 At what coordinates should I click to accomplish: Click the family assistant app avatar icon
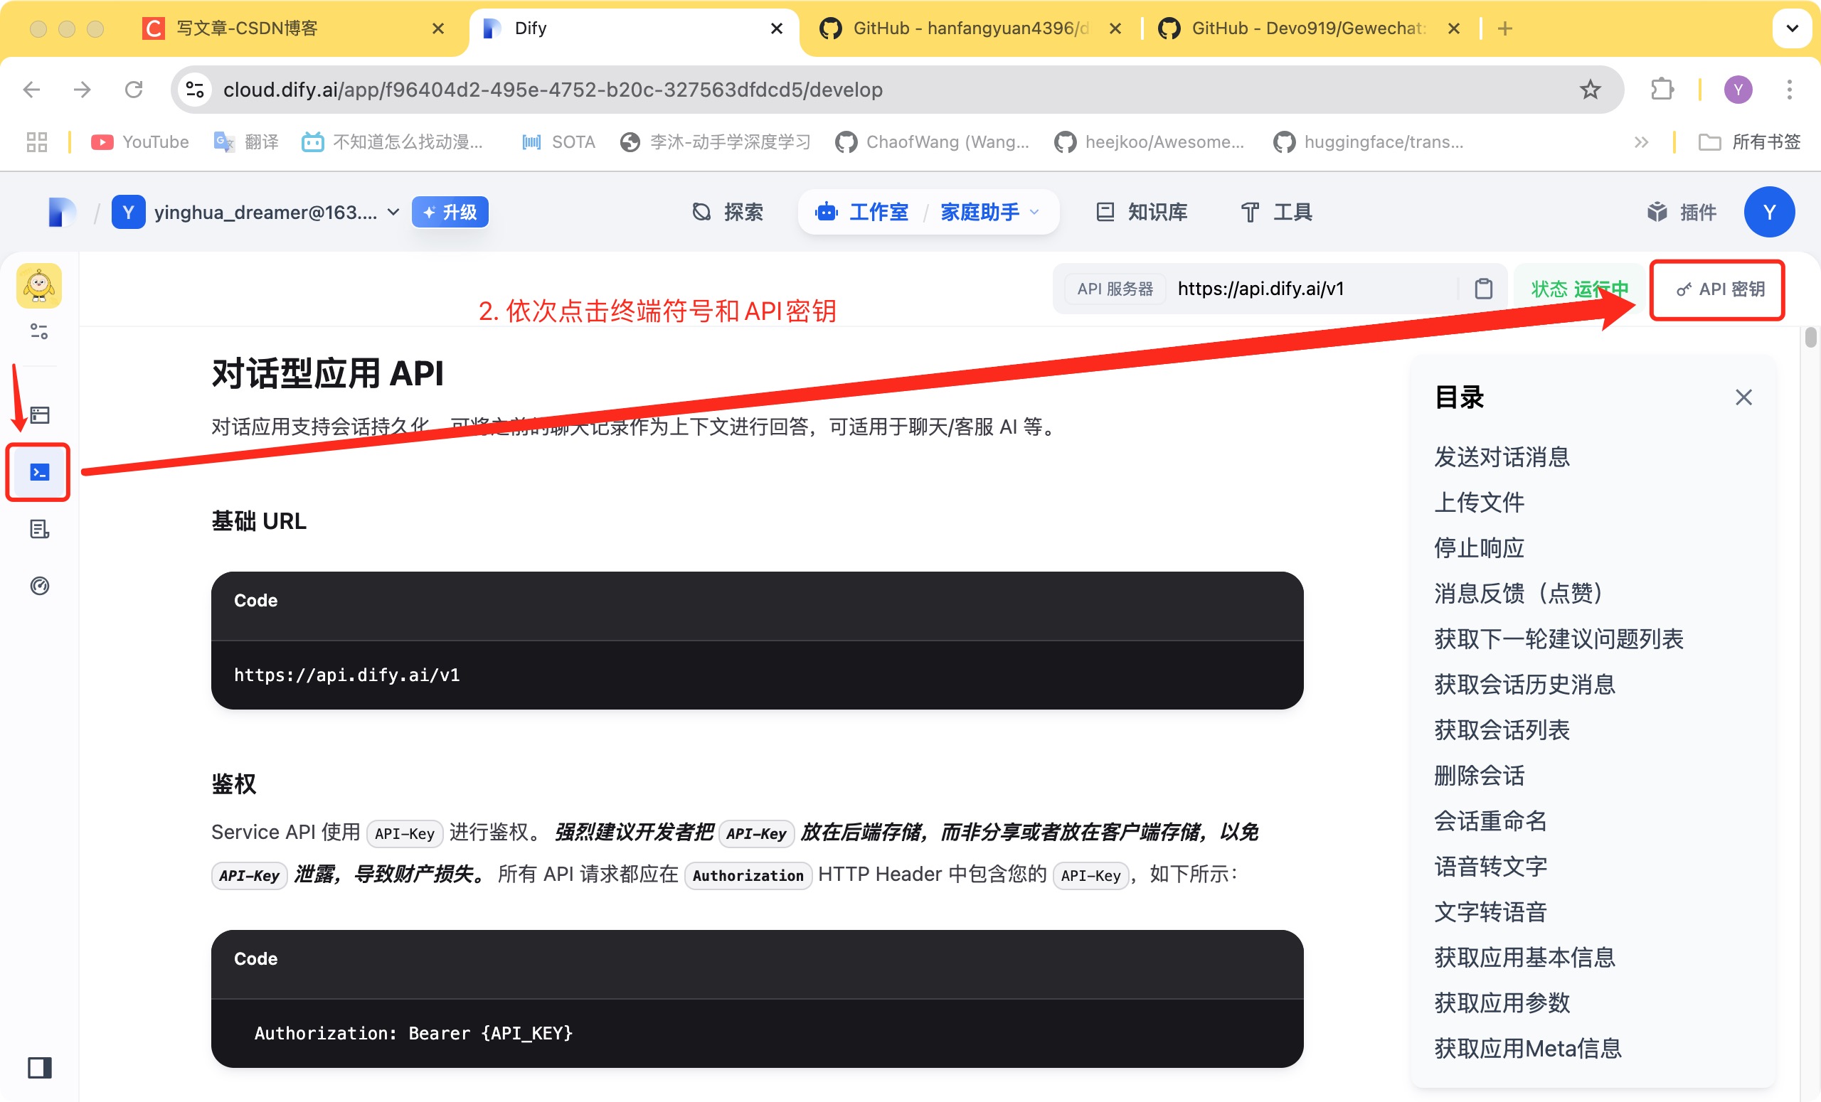coord(39,286)
